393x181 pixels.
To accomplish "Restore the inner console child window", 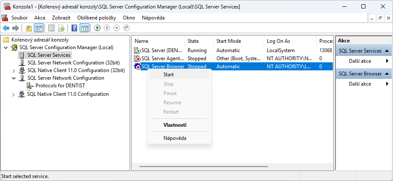I will point(380,18).
